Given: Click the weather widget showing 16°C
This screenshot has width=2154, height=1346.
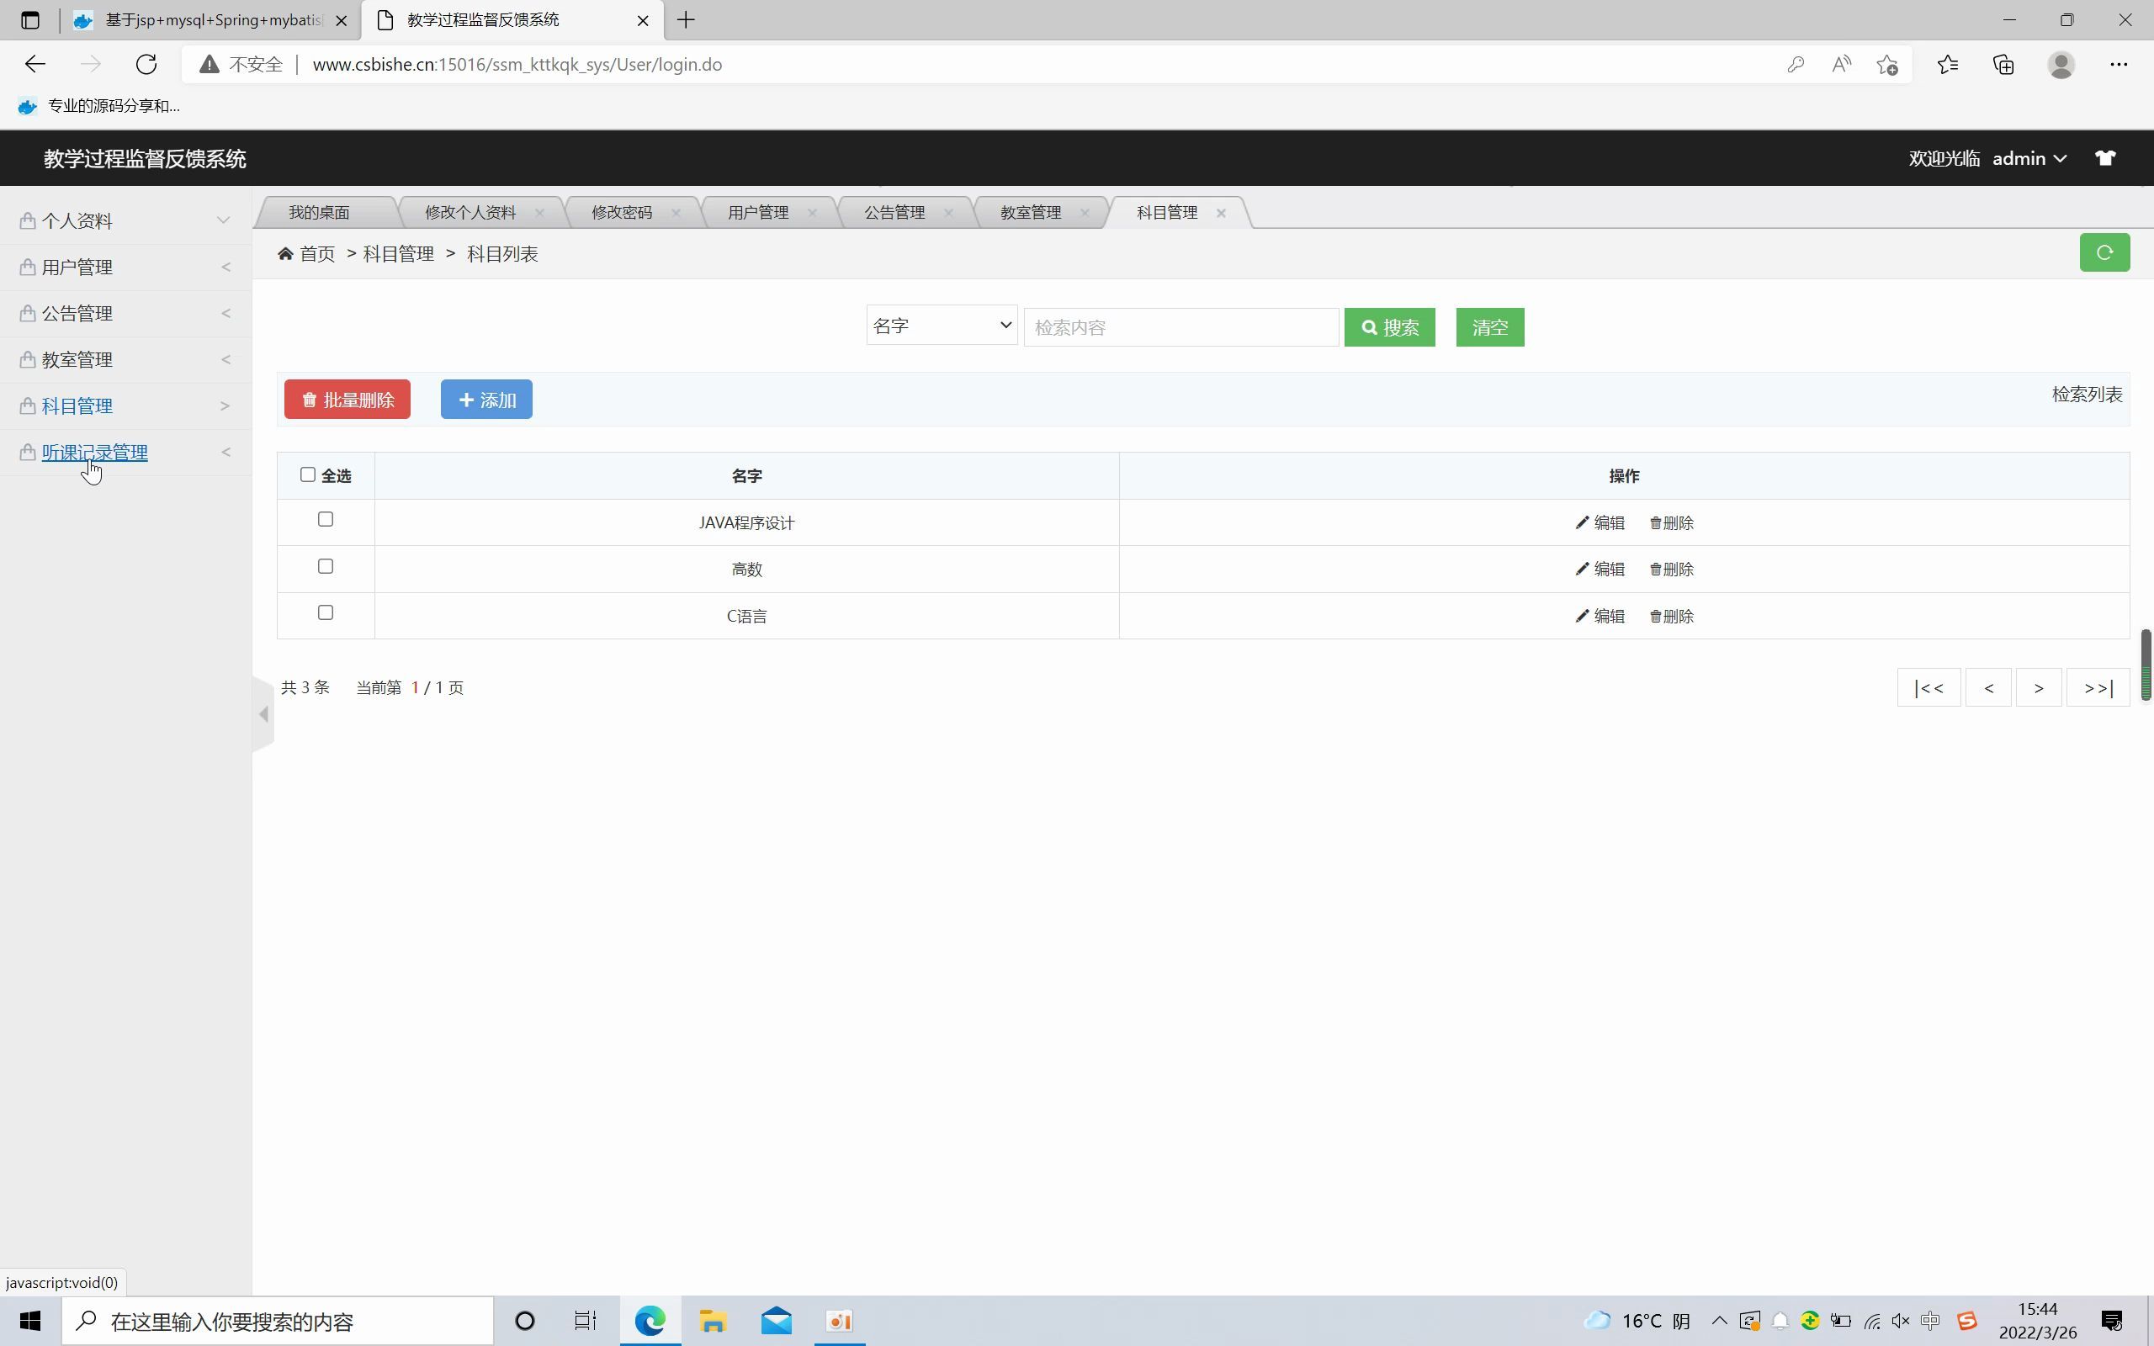Looking at the screenshot, I should click(x=1637, y=1321).
